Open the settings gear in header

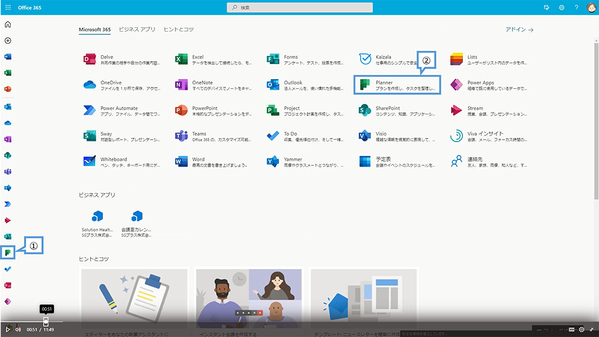click(x=562, y=7)
